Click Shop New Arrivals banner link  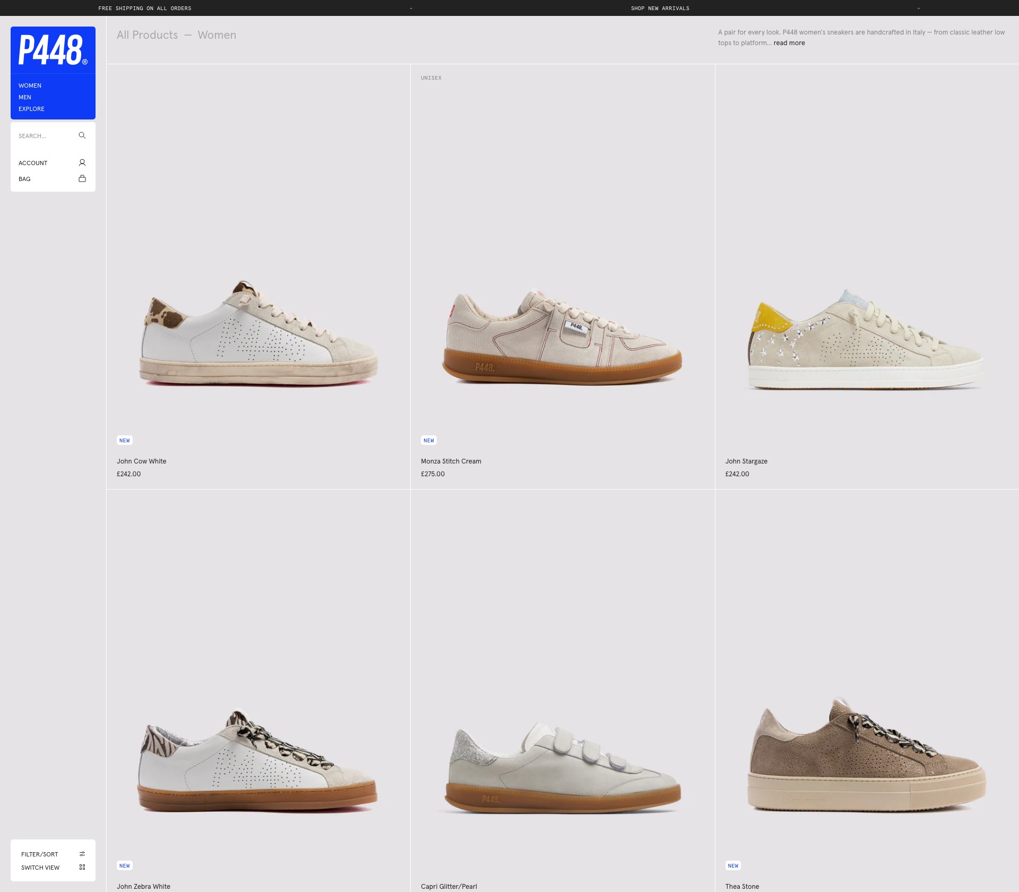click(660, 8)
